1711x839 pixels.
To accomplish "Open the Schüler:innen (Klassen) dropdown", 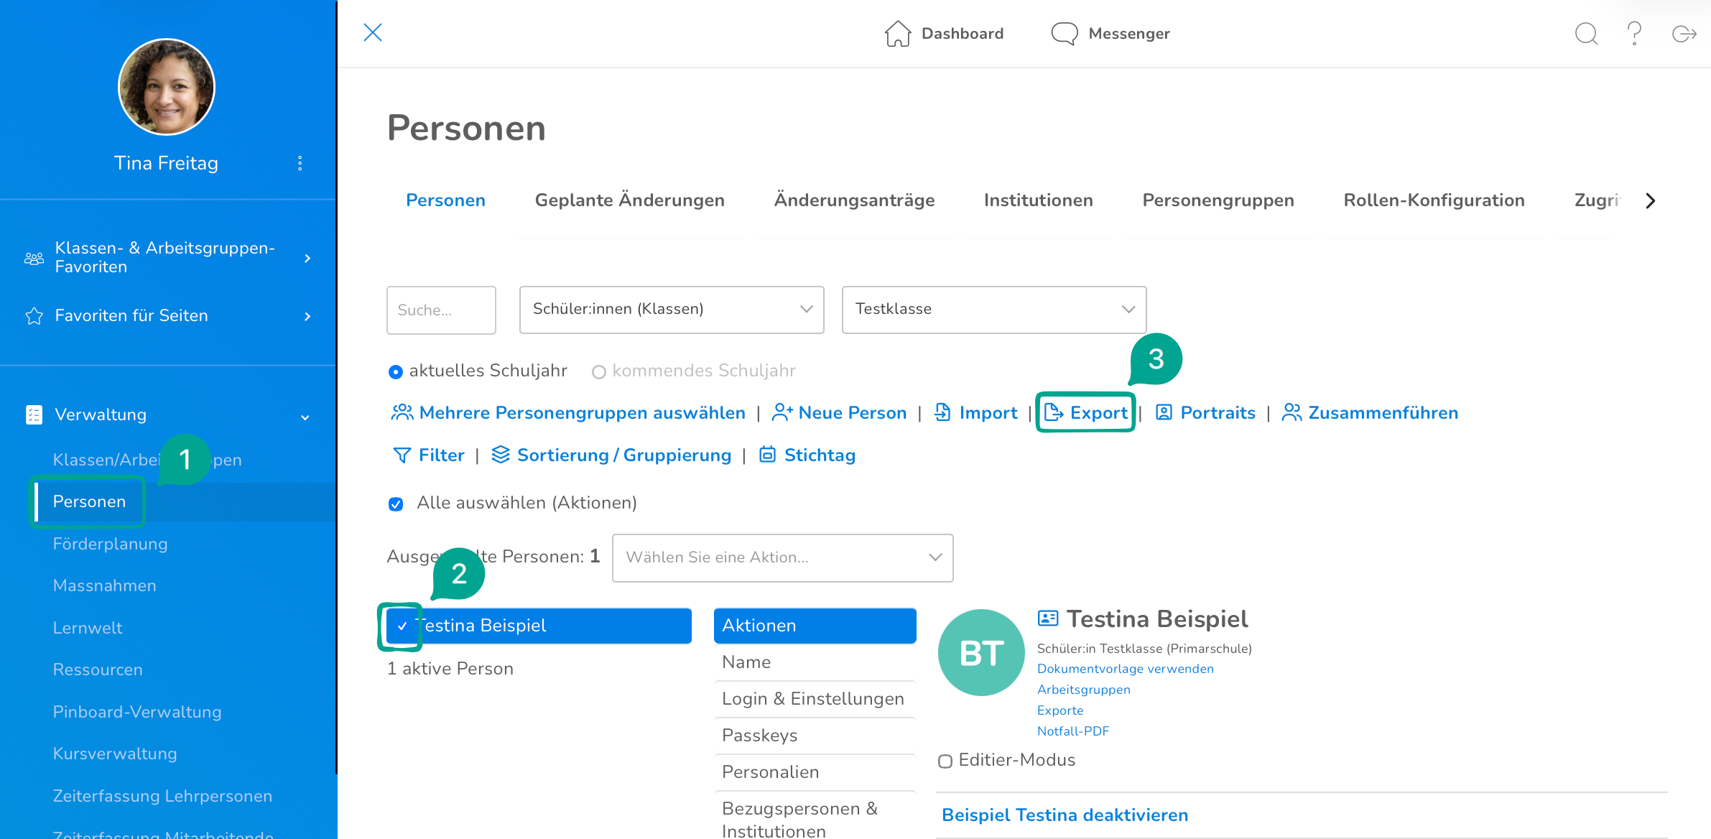I will point(671,310).
